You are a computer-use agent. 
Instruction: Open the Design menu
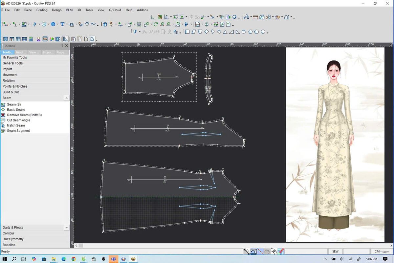(57, 10)
